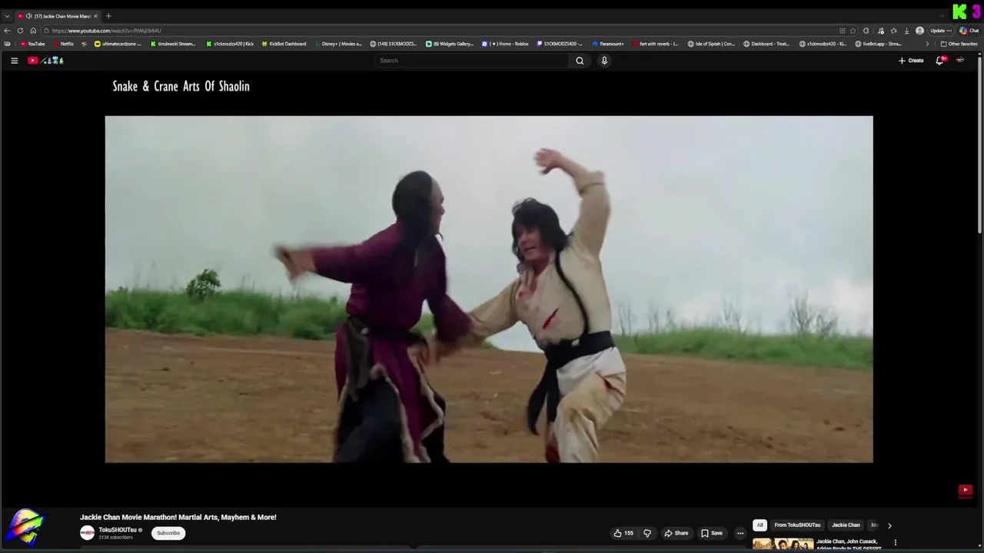Go to browser home page icon
Image resolution: width=984 pixels, height=553 pixels.
tap(33, 31)
